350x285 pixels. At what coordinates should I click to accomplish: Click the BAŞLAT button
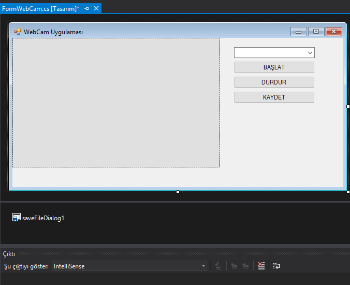[x=274, y=67]
